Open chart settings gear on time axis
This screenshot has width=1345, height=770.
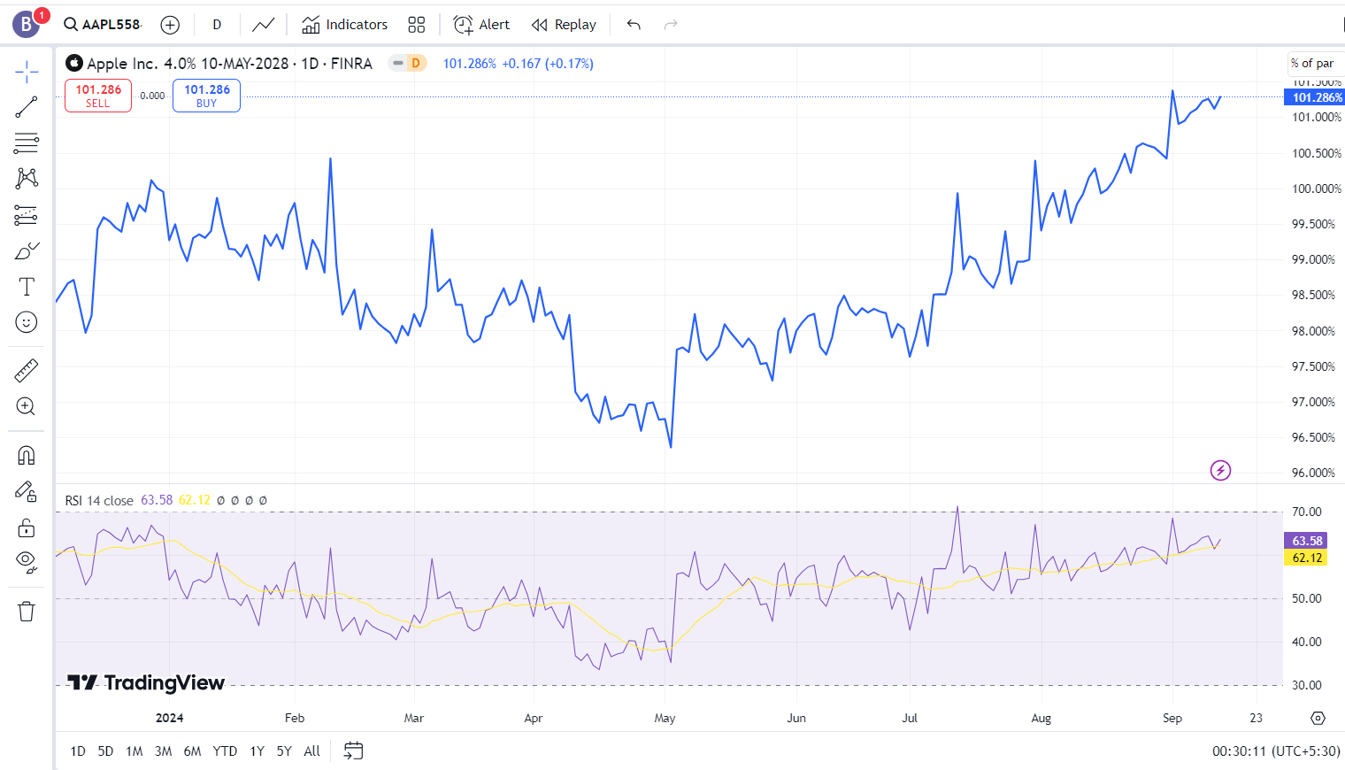[x=1318, y=718]
